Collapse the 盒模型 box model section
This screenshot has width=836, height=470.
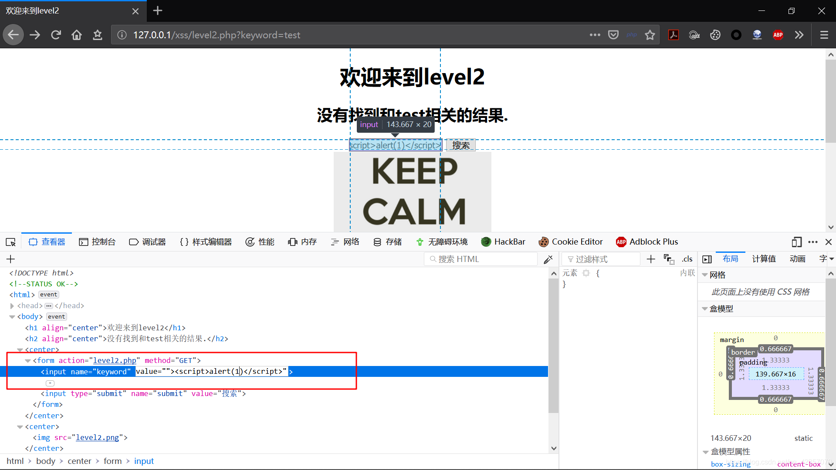705,309
